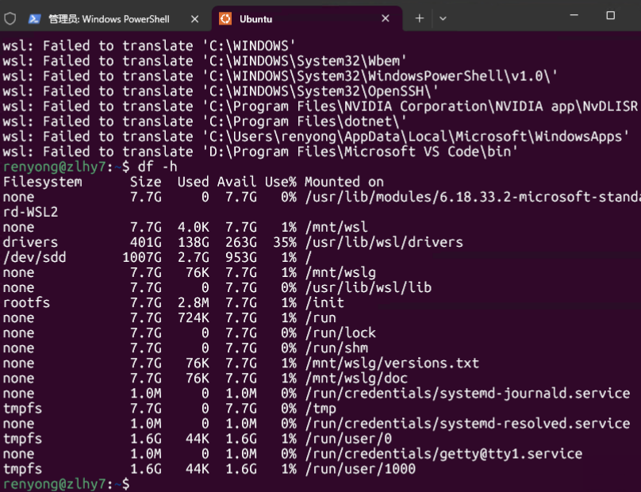
Task: Click the '/dev/sdd' filesystem entry
Action: [x=34, y=258]
